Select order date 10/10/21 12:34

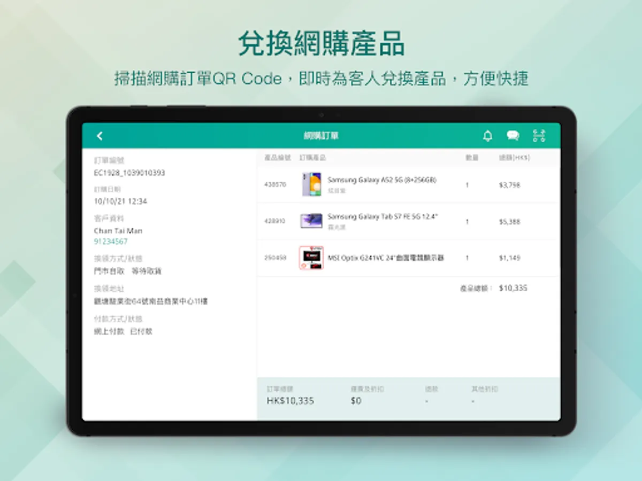point(120,201)
